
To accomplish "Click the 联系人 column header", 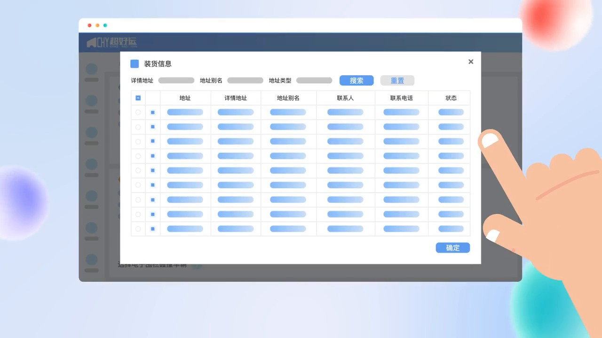I will (x=345, y=98).
